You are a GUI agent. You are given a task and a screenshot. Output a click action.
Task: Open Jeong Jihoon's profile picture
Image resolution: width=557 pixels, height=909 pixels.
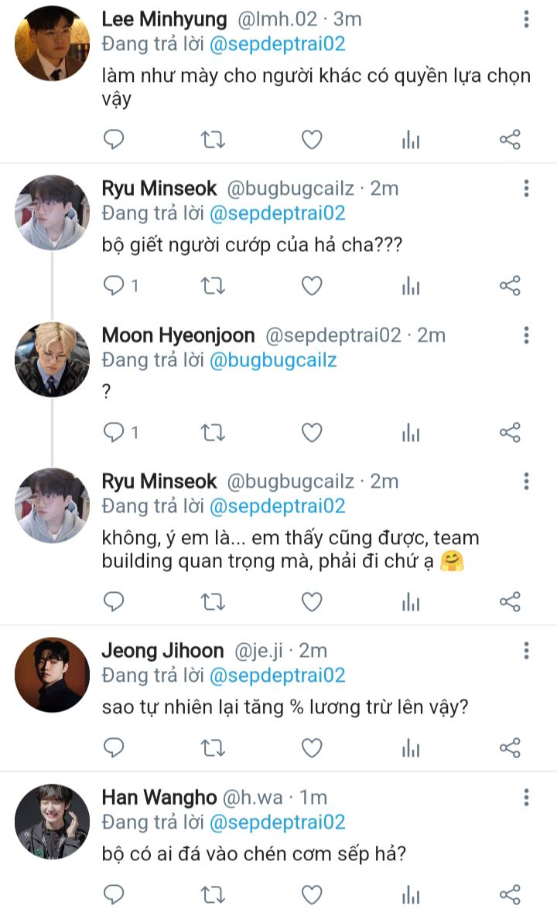(x=53, y=674)
